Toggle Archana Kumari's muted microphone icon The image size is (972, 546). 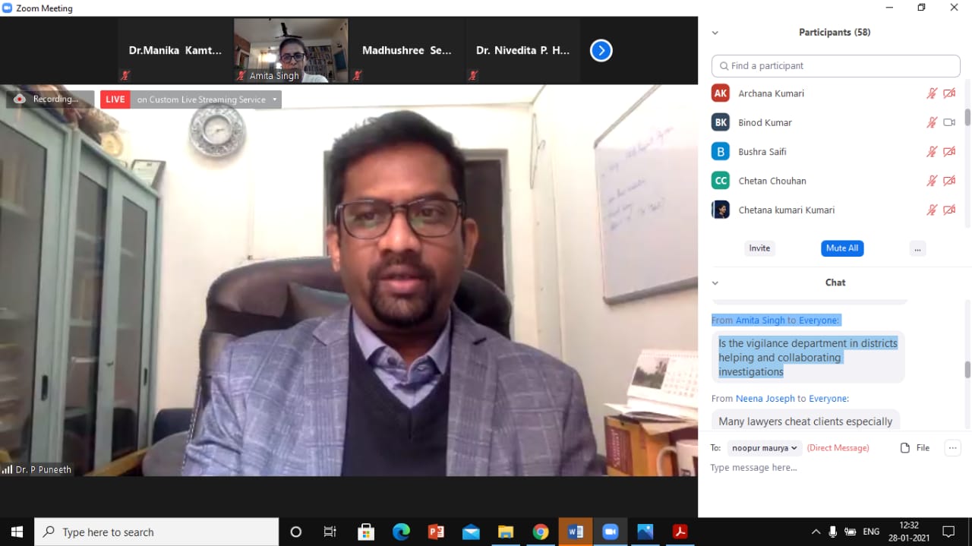(x=932, y=93)
